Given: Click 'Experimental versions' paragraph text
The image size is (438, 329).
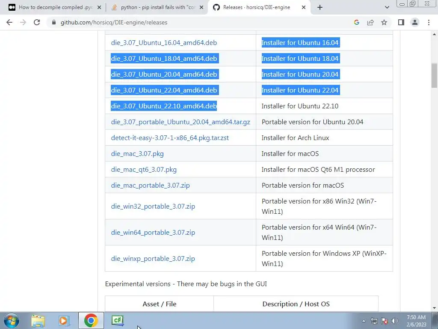Looking at the screenshot, I should 186,284.
